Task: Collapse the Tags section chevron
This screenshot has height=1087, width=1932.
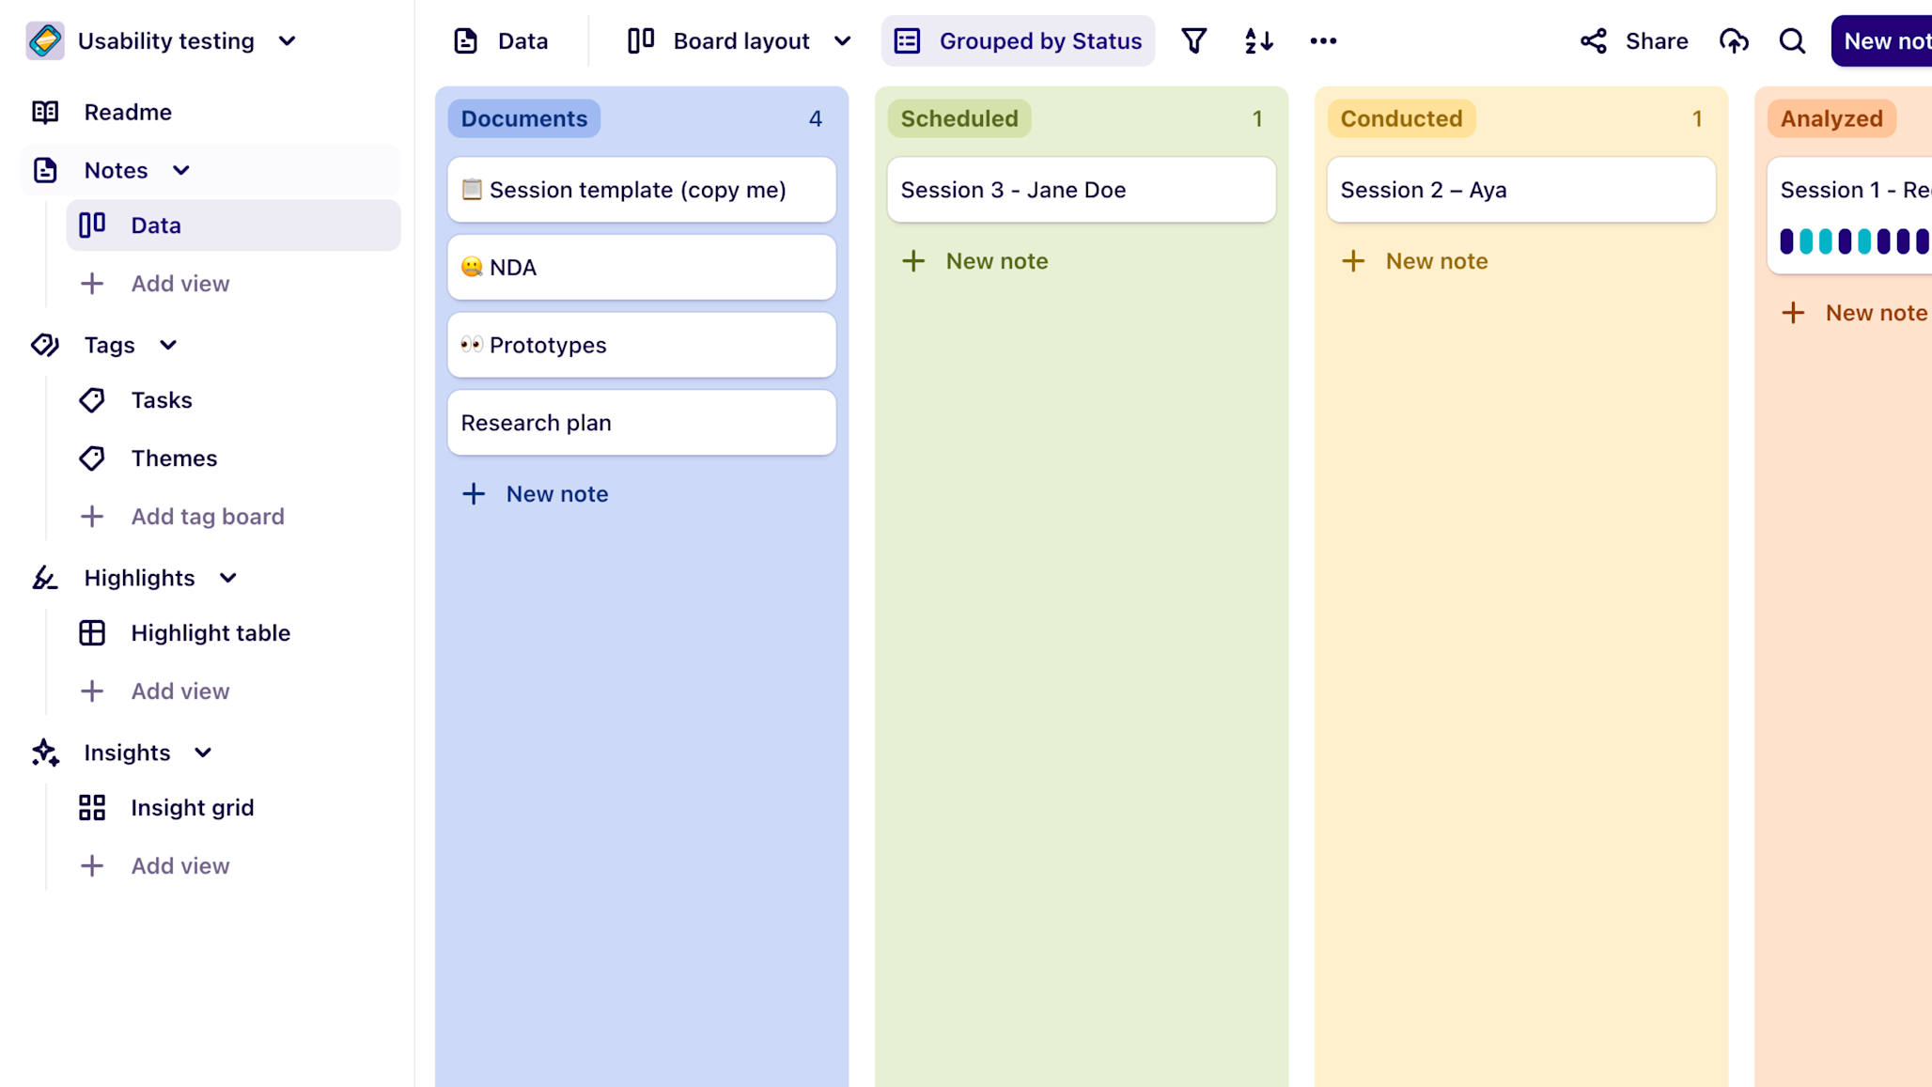Action: point(167,345)
